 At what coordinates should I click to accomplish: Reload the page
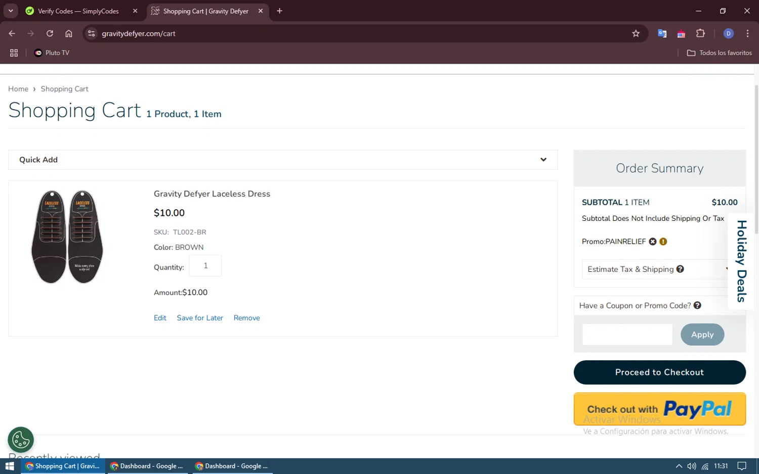click(x=50, y=34)
